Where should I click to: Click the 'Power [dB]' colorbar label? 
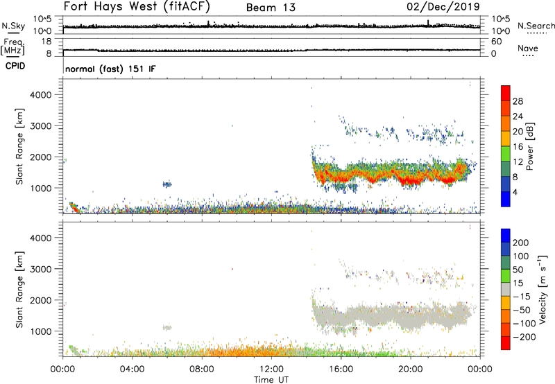tap(529, 147)
